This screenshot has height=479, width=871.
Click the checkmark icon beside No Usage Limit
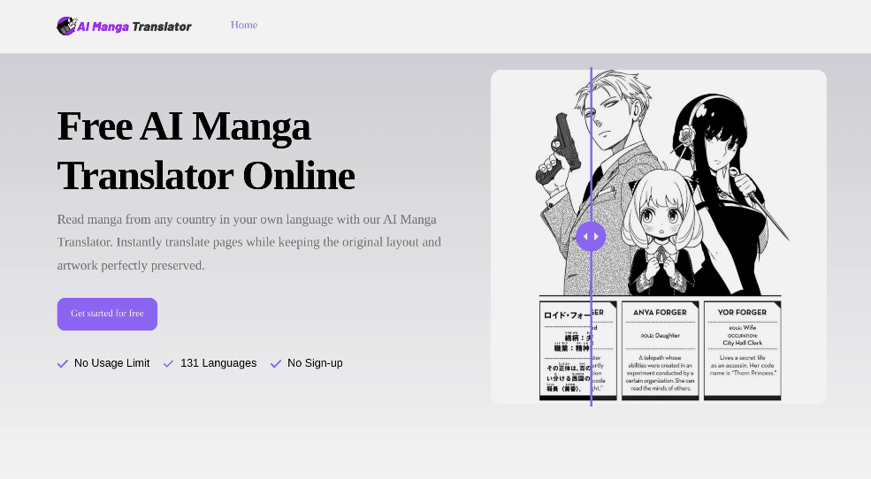63,363
